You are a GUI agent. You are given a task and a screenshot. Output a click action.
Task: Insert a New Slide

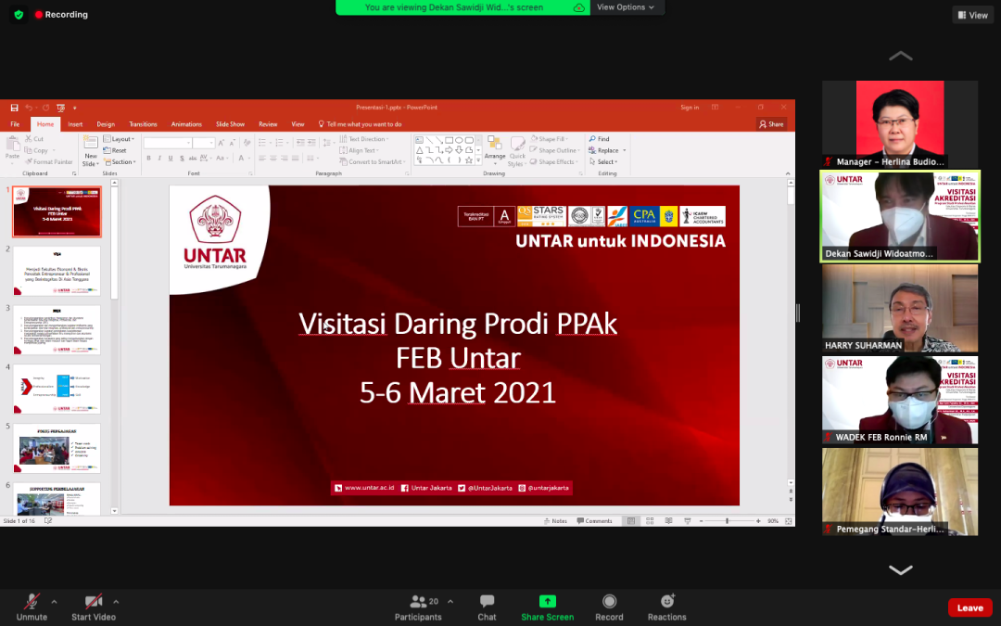click(91, 151)
